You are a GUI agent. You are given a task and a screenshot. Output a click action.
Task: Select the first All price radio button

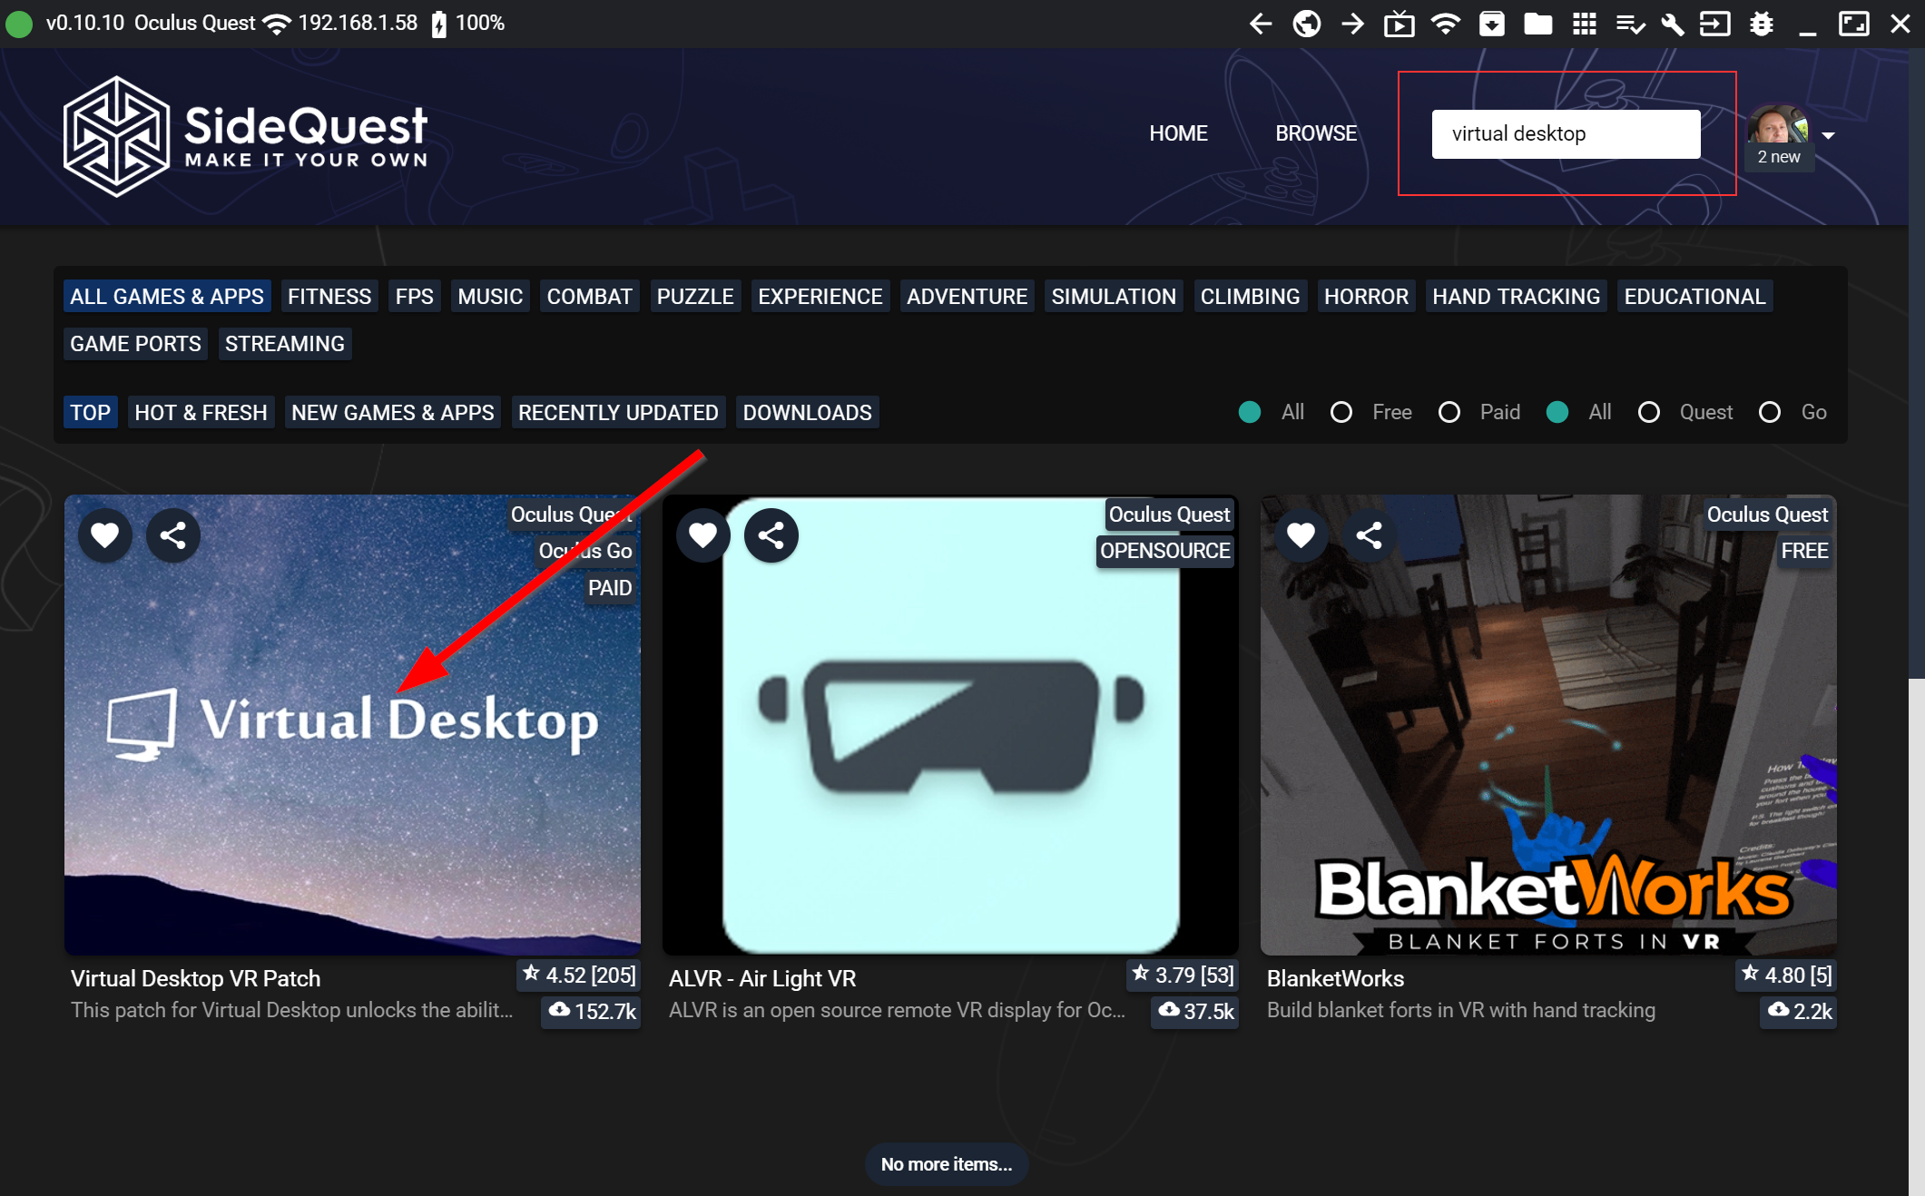tap(1250, 412)
